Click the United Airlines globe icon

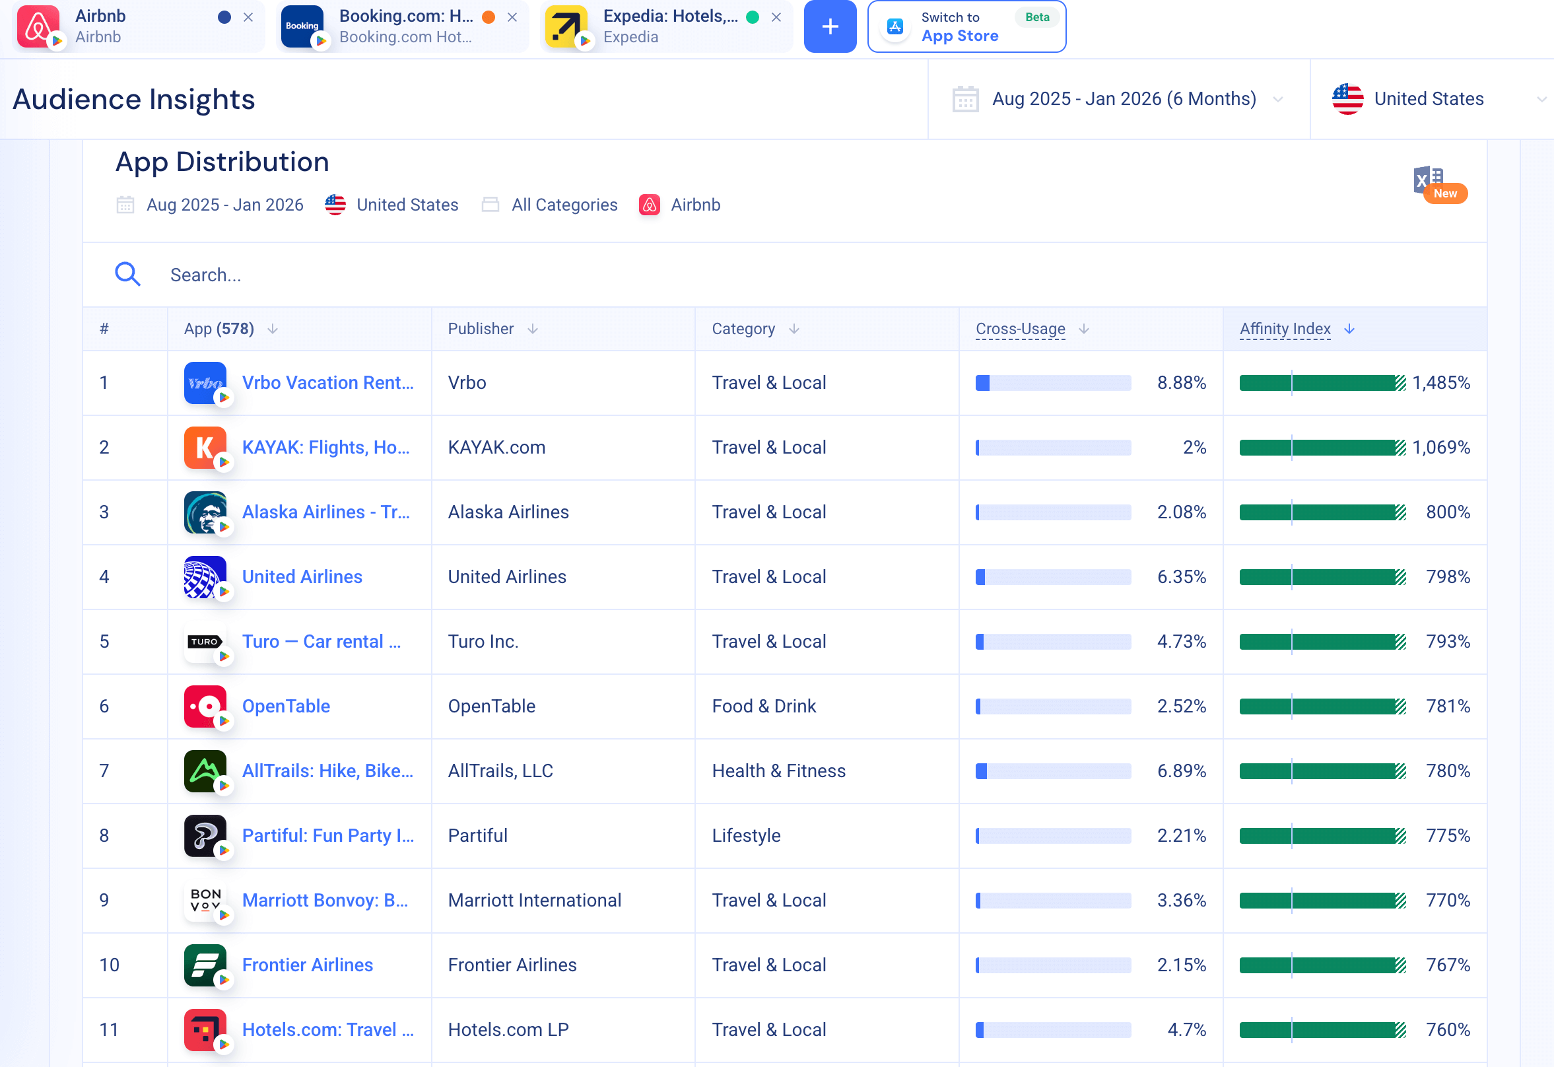pos(205,576)
